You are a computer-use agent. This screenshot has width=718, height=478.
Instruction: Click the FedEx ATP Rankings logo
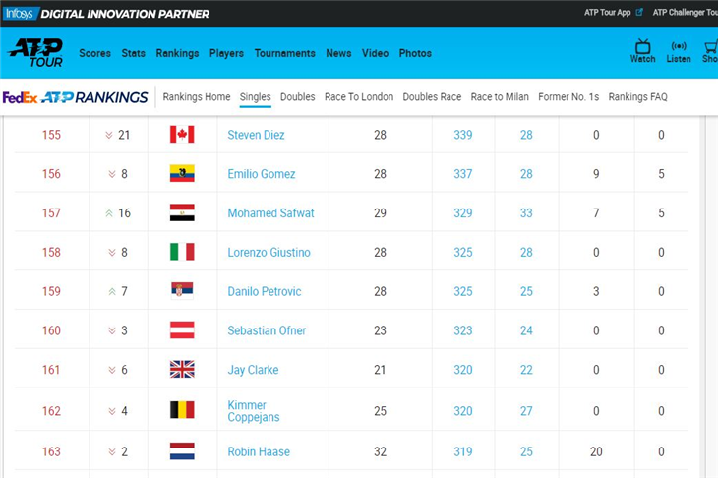point(75,97)
